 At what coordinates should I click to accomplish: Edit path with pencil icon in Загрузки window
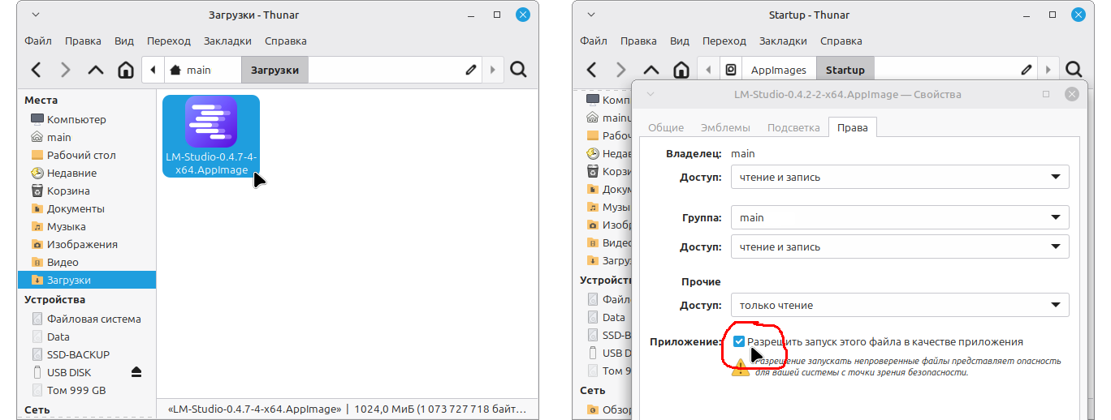click(x=471, y=70)
